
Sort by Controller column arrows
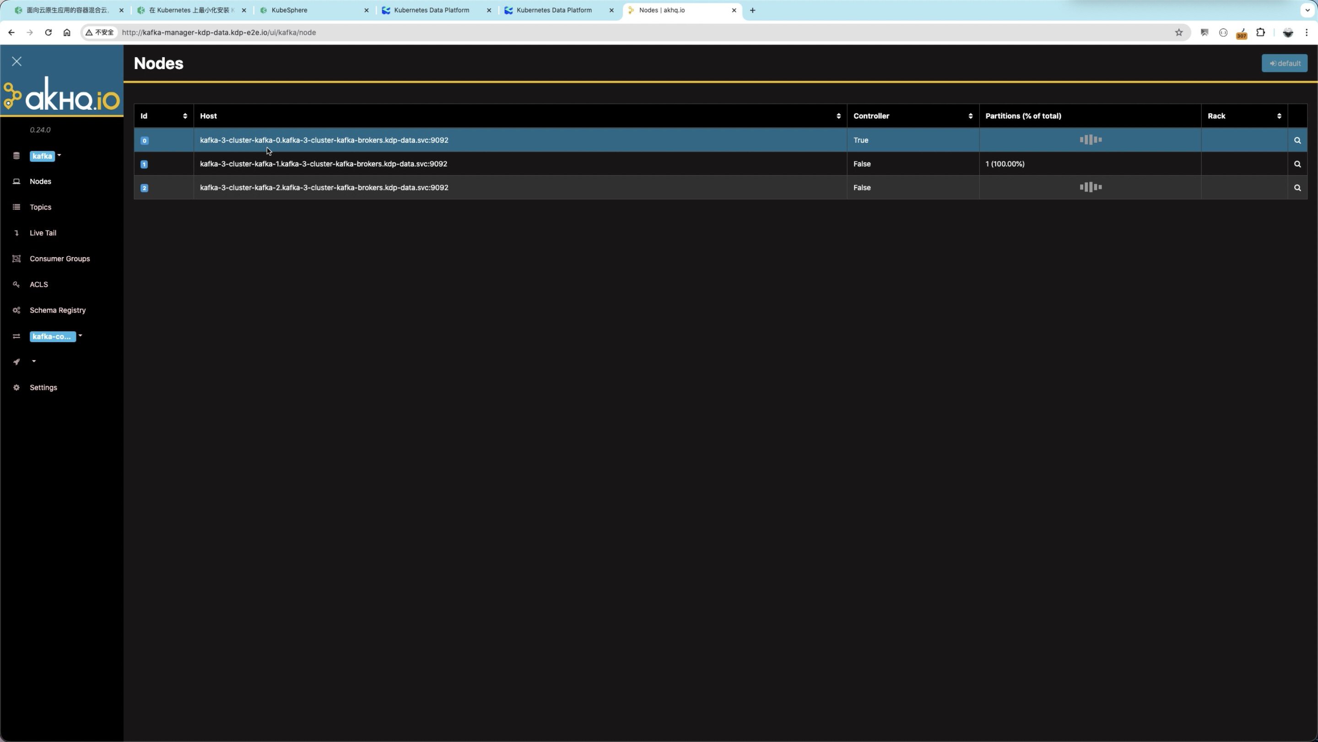(970, 116)
